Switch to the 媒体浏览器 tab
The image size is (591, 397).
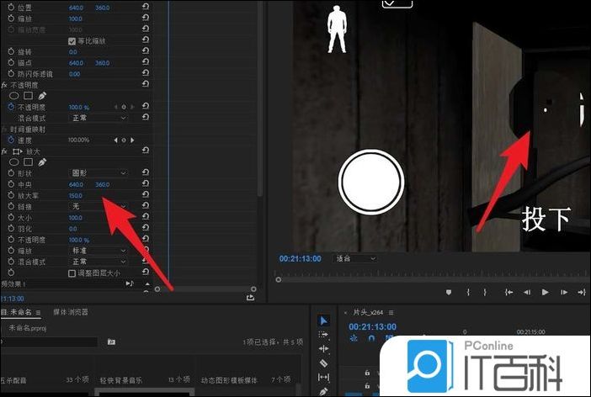(71, 312)
